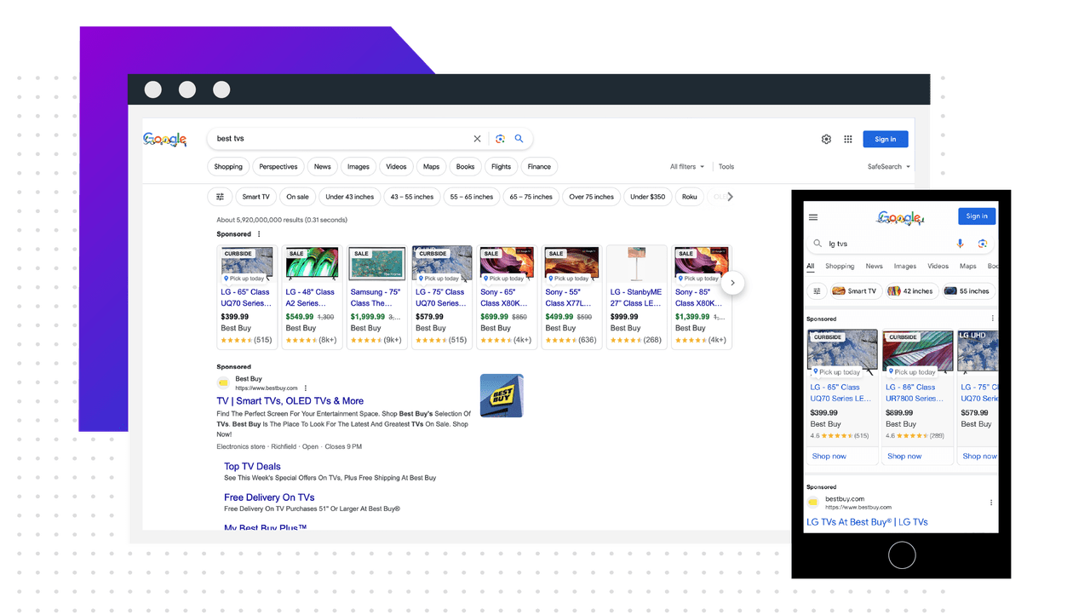1090x615 pixels.
Task: Open three-dot menu beside mobile bestbuy.com result
Action: click(991, 503)
